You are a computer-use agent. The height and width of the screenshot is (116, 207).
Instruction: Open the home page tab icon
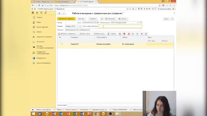[33, 110]
